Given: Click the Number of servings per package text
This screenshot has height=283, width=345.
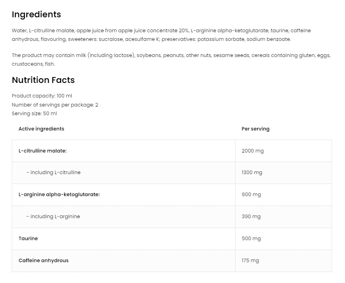Looking at the screenshot, I should (x=55, y=105).
